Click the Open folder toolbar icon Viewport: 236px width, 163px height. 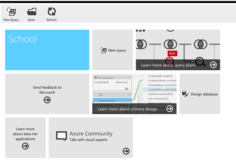click(31, 12)
